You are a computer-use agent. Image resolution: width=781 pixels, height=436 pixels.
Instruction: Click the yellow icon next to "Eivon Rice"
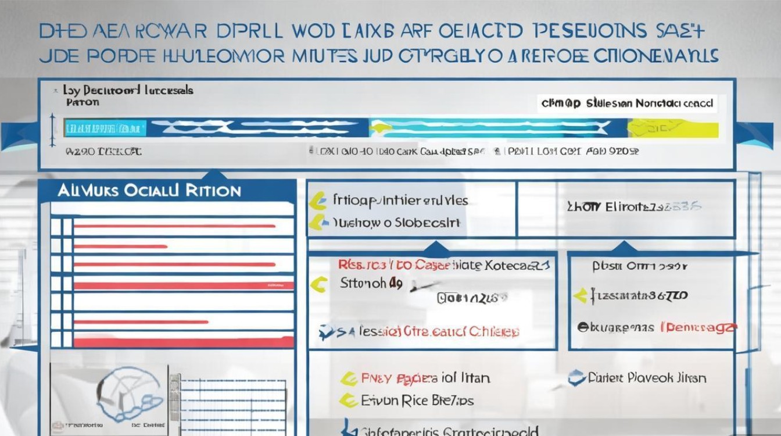pyautogui.click(x=347, y=400)
